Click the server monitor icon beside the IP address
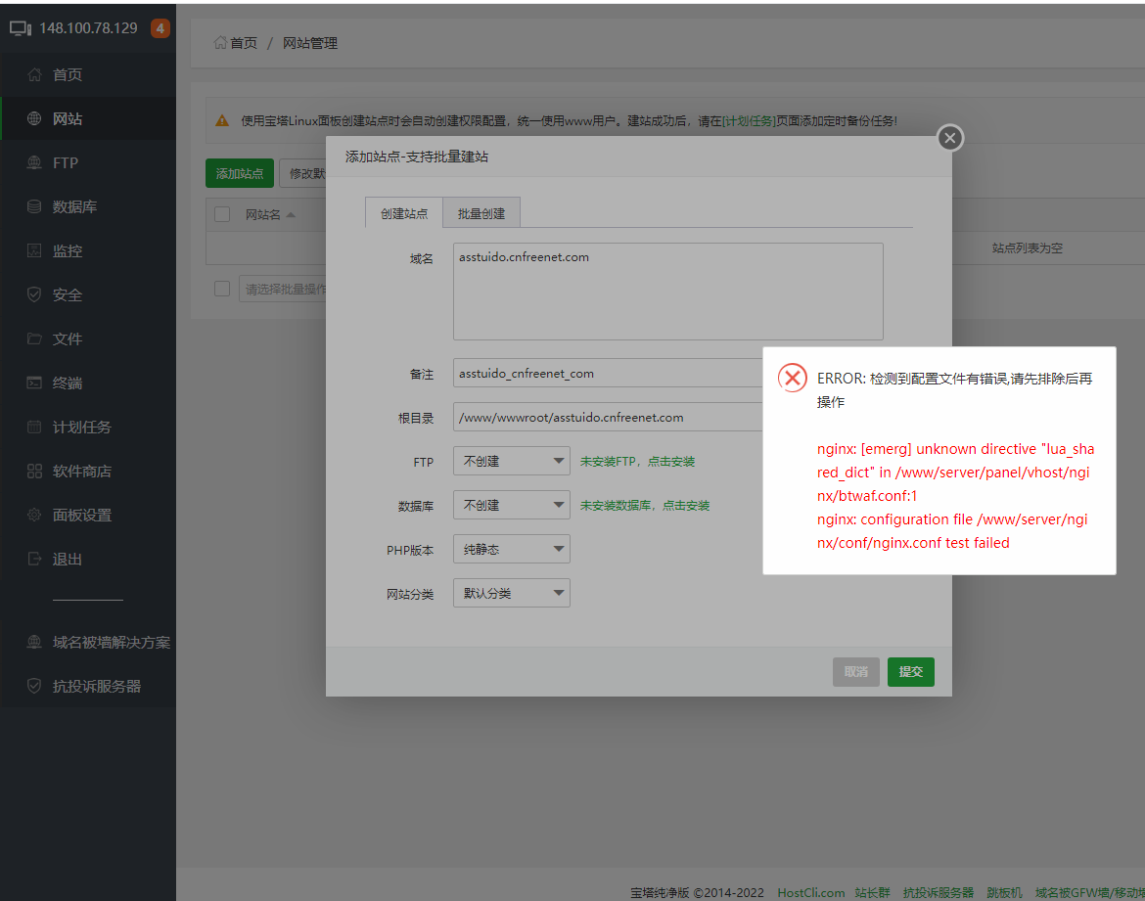The height and width of the screenshot is (901, 1145). [x=20, y=28]
